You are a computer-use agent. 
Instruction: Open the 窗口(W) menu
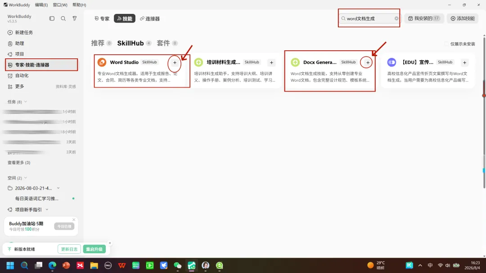pyautogui.click(x=60, y=5)
